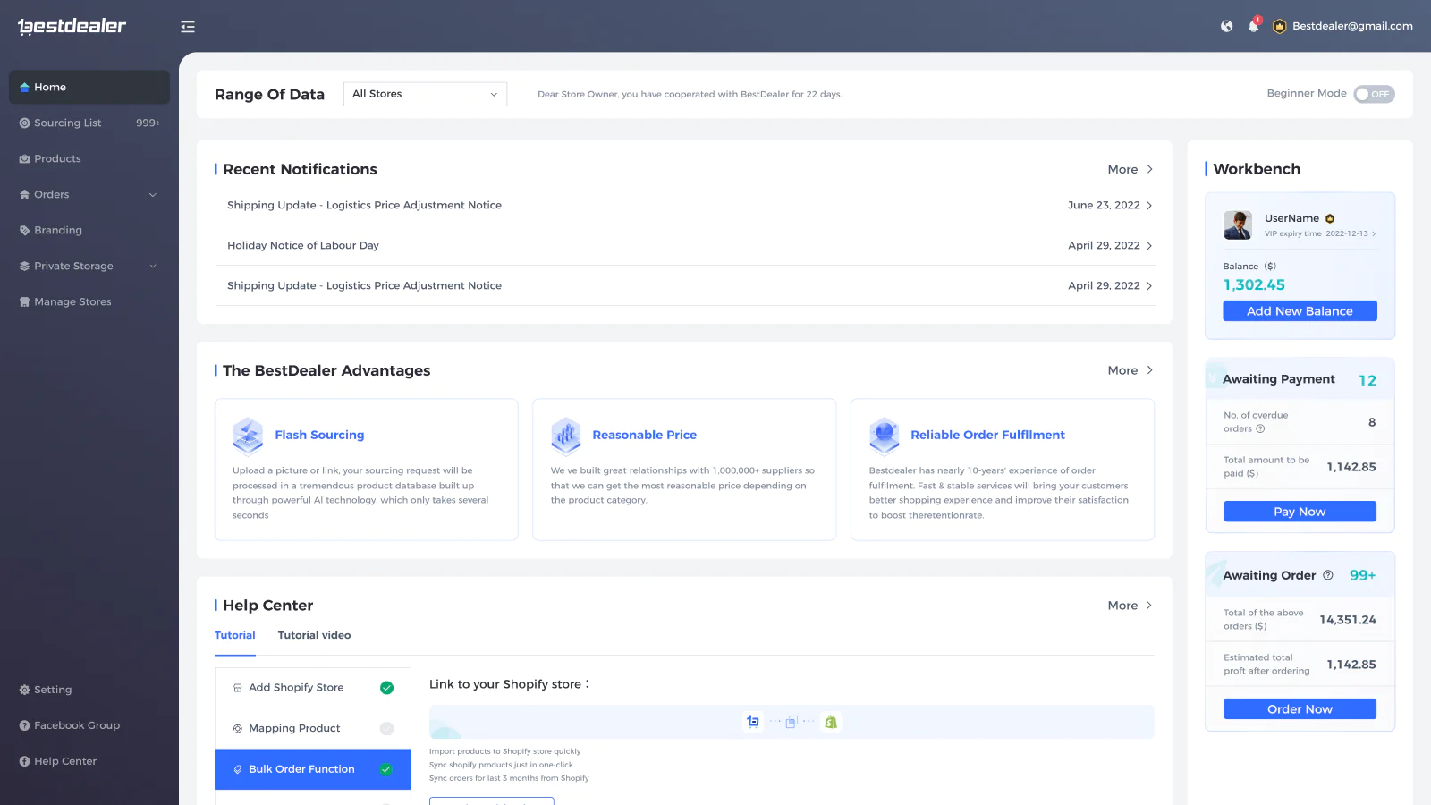Open the Flash Sourcing advantage card
This screenshot has height=805, width=1431.
tap(367, 470)
